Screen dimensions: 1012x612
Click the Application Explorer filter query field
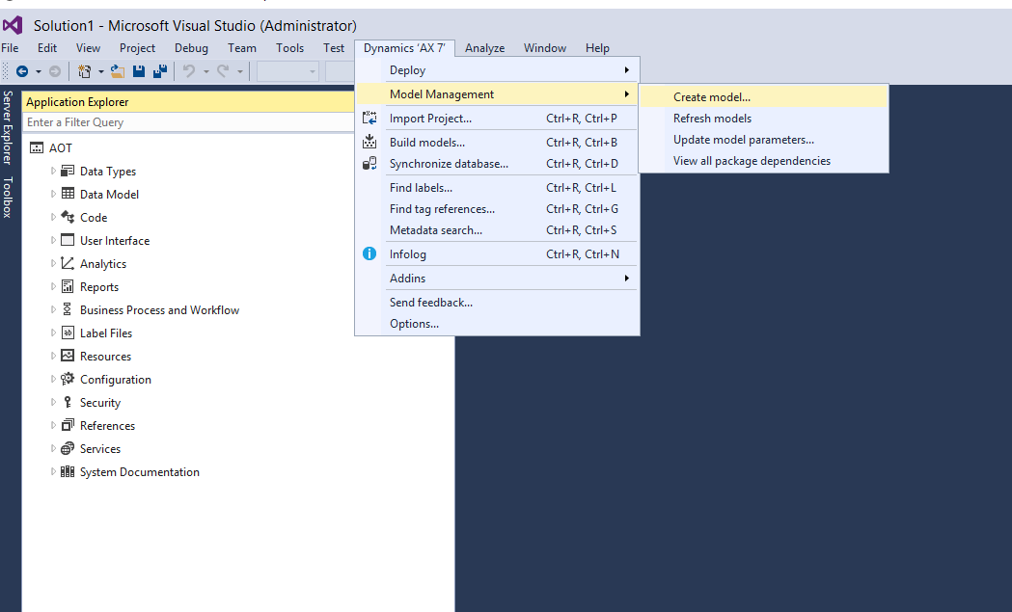[188, 122]
